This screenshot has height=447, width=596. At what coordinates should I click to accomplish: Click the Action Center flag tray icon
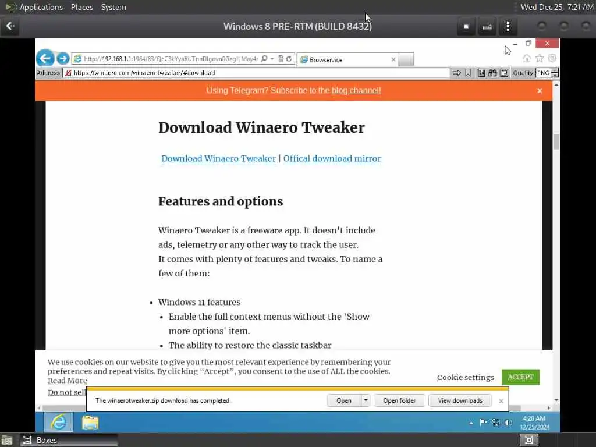point(484,423)
